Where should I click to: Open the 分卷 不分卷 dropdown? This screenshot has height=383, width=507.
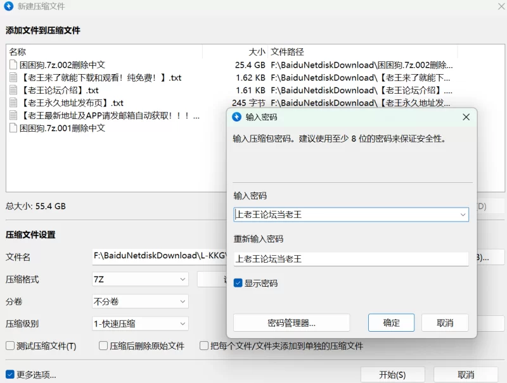[x=140, y=301]
